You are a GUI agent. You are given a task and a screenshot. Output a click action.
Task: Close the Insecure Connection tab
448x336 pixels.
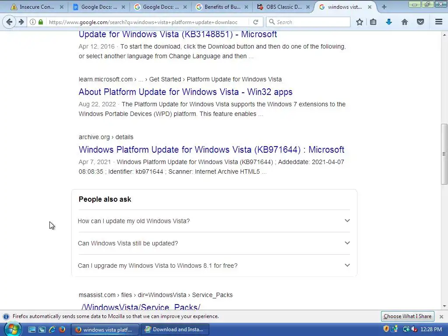[x=61, y=7]
